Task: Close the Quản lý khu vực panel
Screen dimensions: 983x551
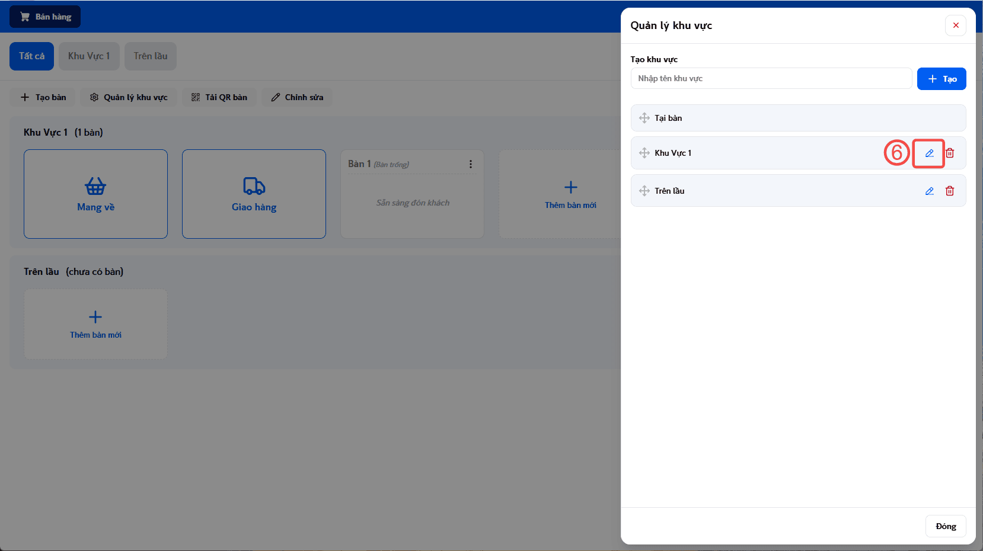Action: (x=956, y=25)
